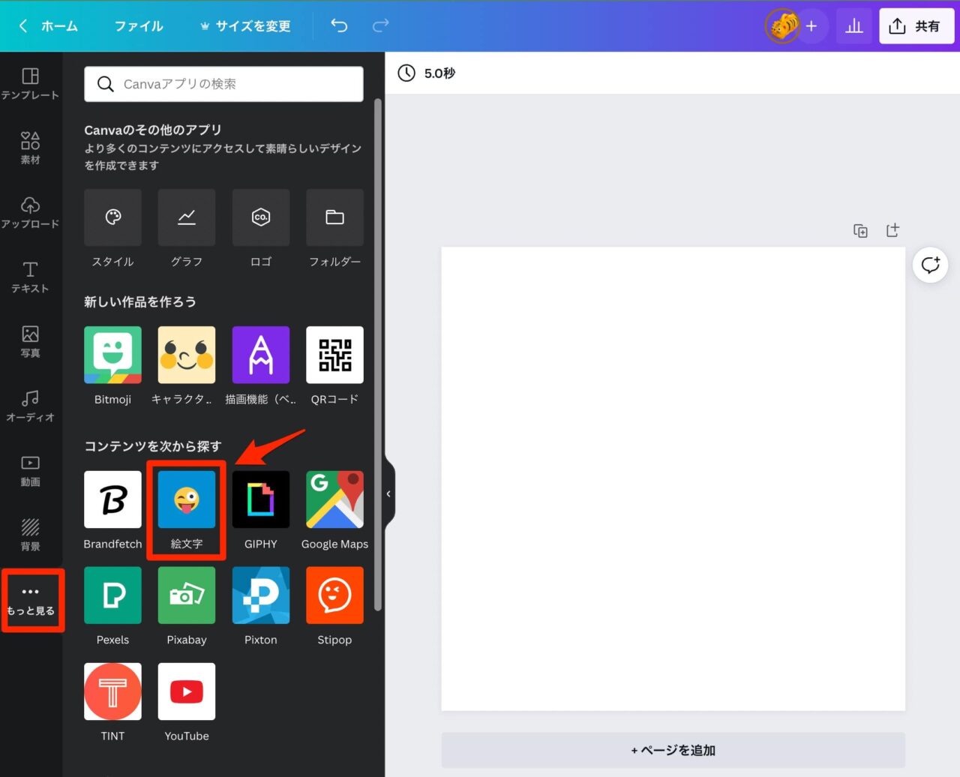Screen dimensions: 960x777
Task: Click the ページを追加 add page button
Action: click(x=673, y=750)
